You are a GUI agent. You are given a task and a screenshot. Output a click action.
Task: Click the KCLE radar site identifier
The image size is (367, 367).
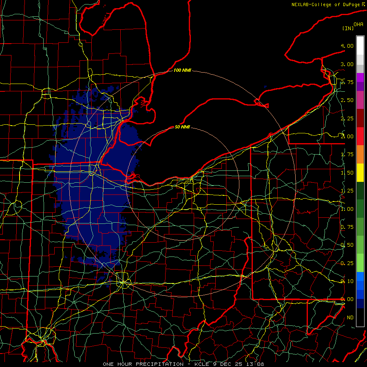tap(202, 364)
